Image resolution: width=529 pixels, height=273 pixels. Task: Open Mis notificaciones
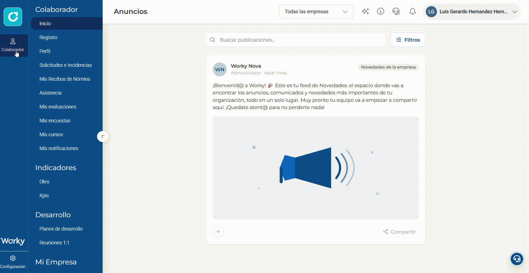[59, 148]
